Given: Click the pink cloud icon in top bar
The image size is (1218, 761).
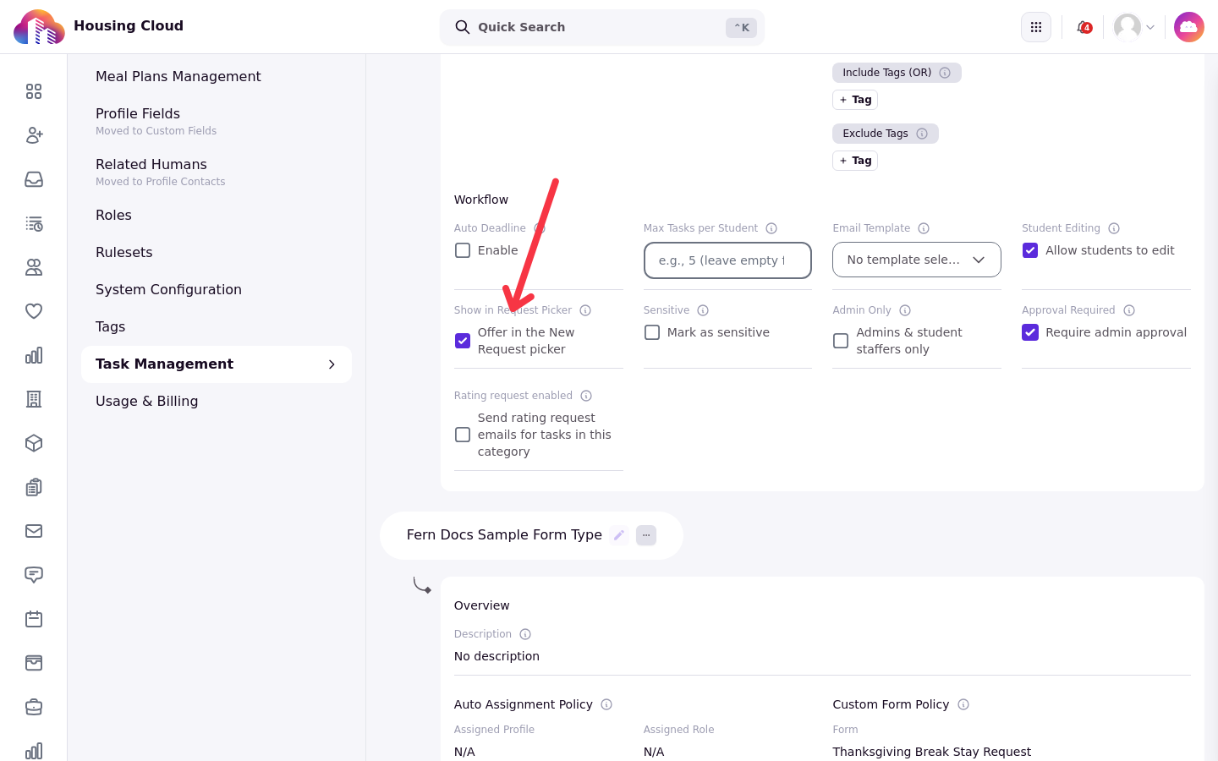Looking at the screenshot, I should 1189,27.
